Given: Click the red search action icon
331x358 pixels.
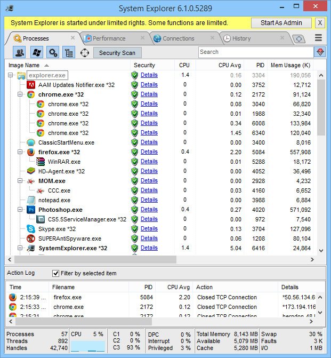Looking at the screenshot, I should click(320, 52).
